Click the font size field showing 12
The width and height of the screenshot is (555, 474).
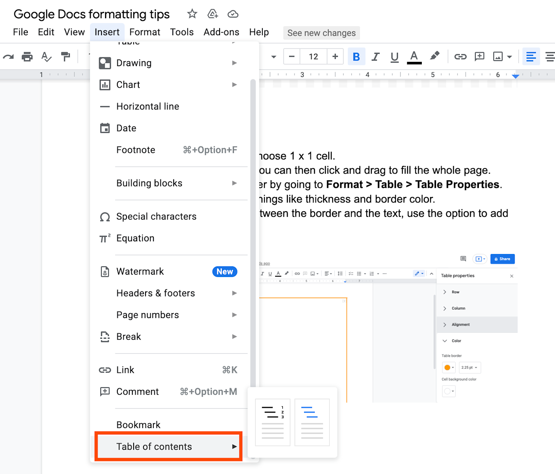pos(314,57)
